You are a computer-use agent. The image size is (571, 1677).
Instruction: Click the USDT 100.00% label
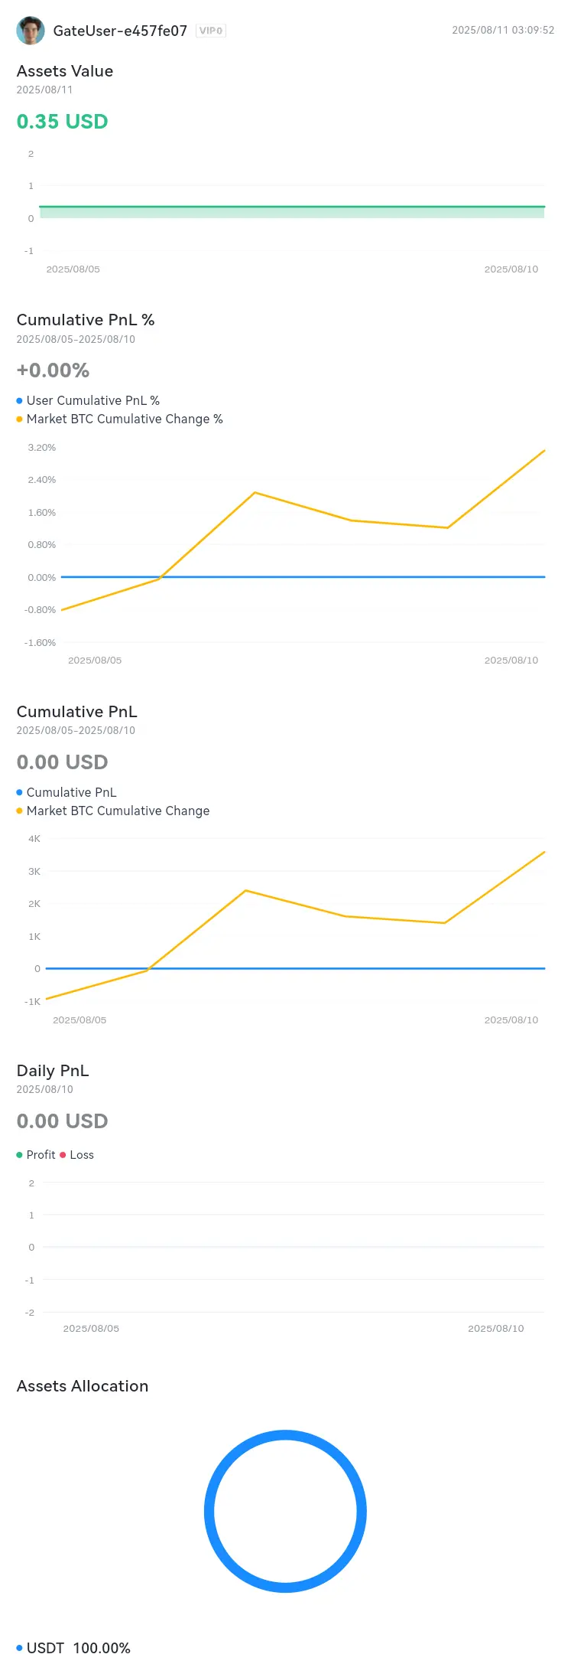pos(79,1648)
